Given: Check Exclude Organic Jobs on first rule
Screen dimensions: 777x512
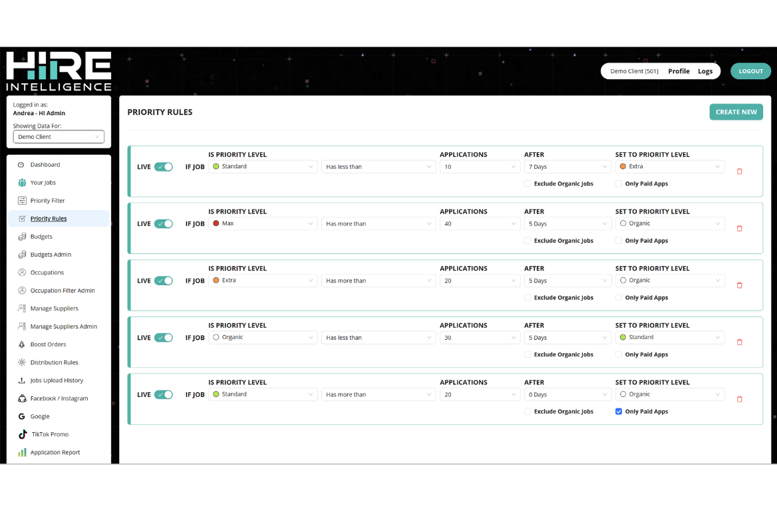Looking at the screenshot, I should [528, 184].
